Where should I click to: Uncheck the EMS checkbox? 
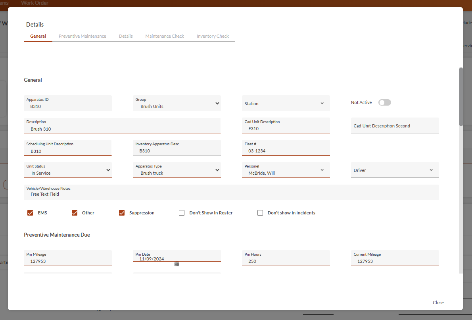(x=30, y=213)
